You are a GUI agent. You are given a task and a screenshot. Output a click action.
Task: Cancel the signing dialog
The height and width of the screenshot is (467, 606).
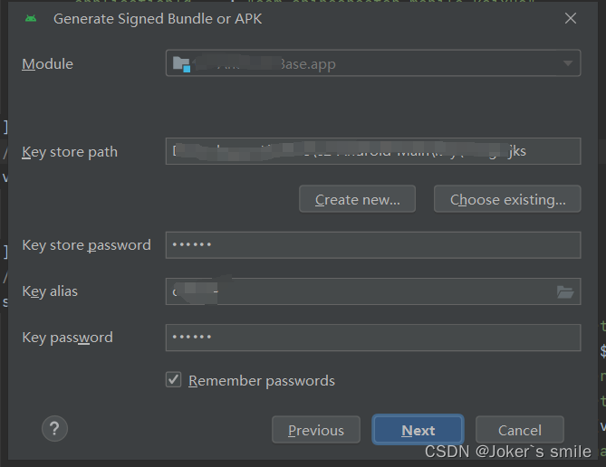tap(519, 430)
